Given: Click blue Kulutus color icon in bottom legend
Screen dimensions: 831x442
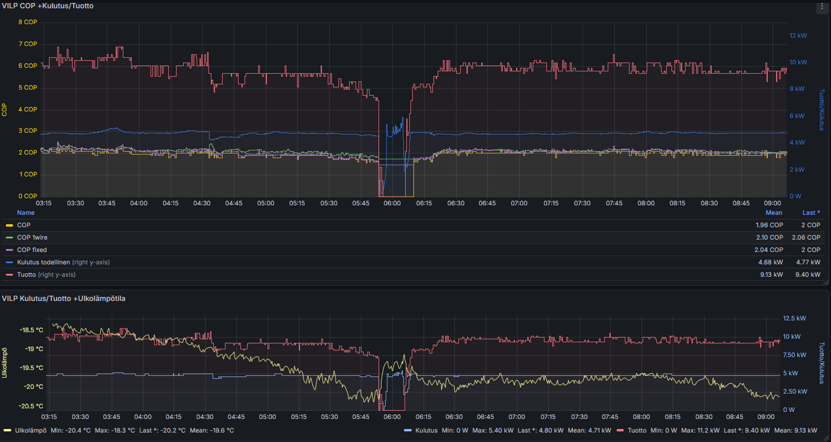Looking at the screenshot, I should [x=408, y=430].
